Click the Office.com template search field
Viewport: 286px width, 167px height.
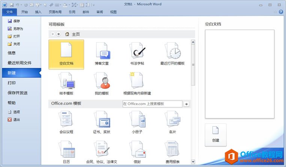[x=152, y=104]
